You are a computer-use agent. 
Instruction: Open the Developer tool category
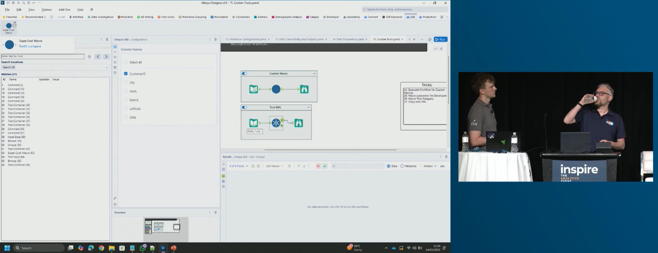pyautogui.click(x=331, y=17)
